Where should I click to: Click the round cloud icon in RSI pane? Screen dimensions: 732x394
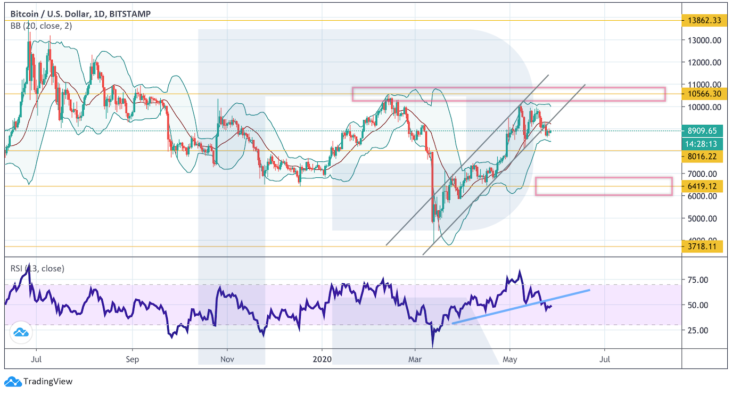coord(21,333)
